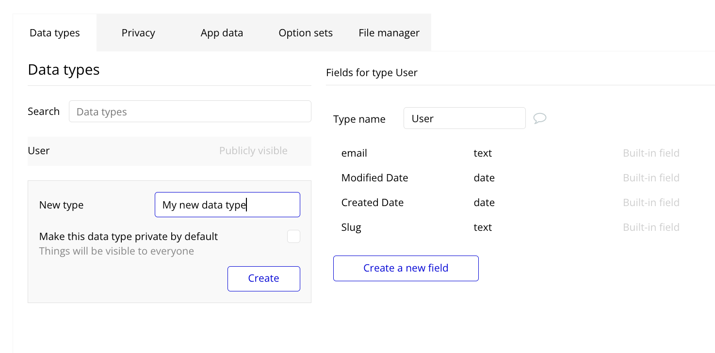
Task: Go to the File manager tab
Action: (x=389, y=33)
